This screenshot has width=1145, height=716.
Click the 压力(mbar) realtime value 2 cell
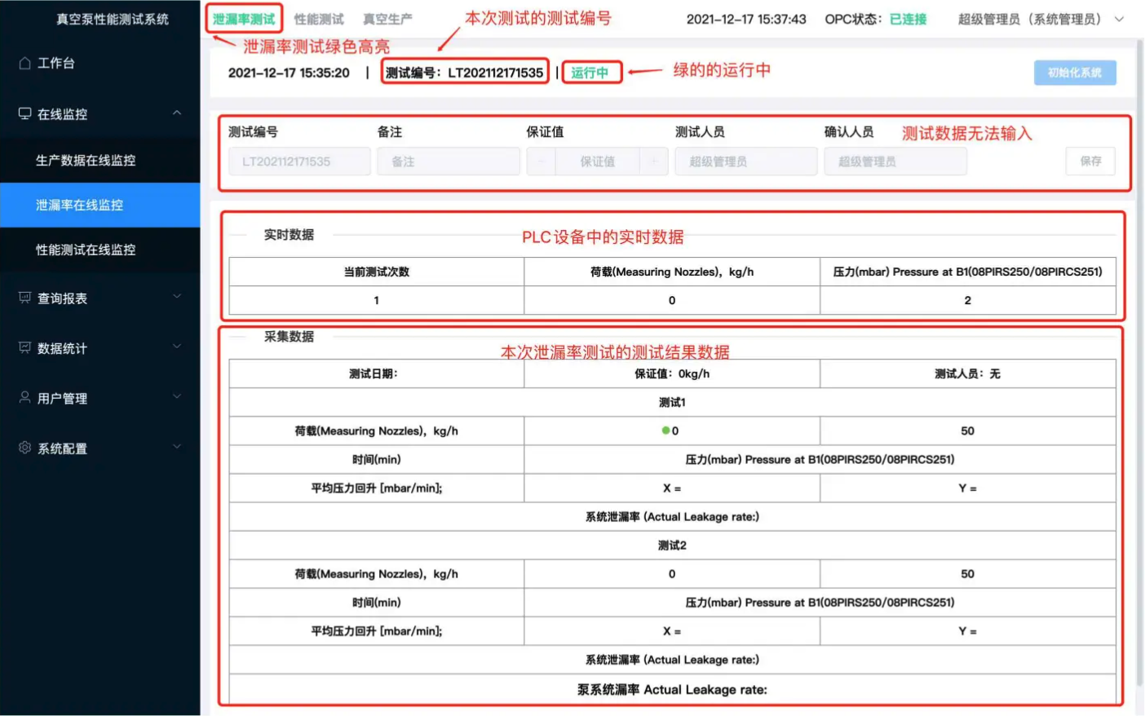pyautogui.click(x=968, y=300)
